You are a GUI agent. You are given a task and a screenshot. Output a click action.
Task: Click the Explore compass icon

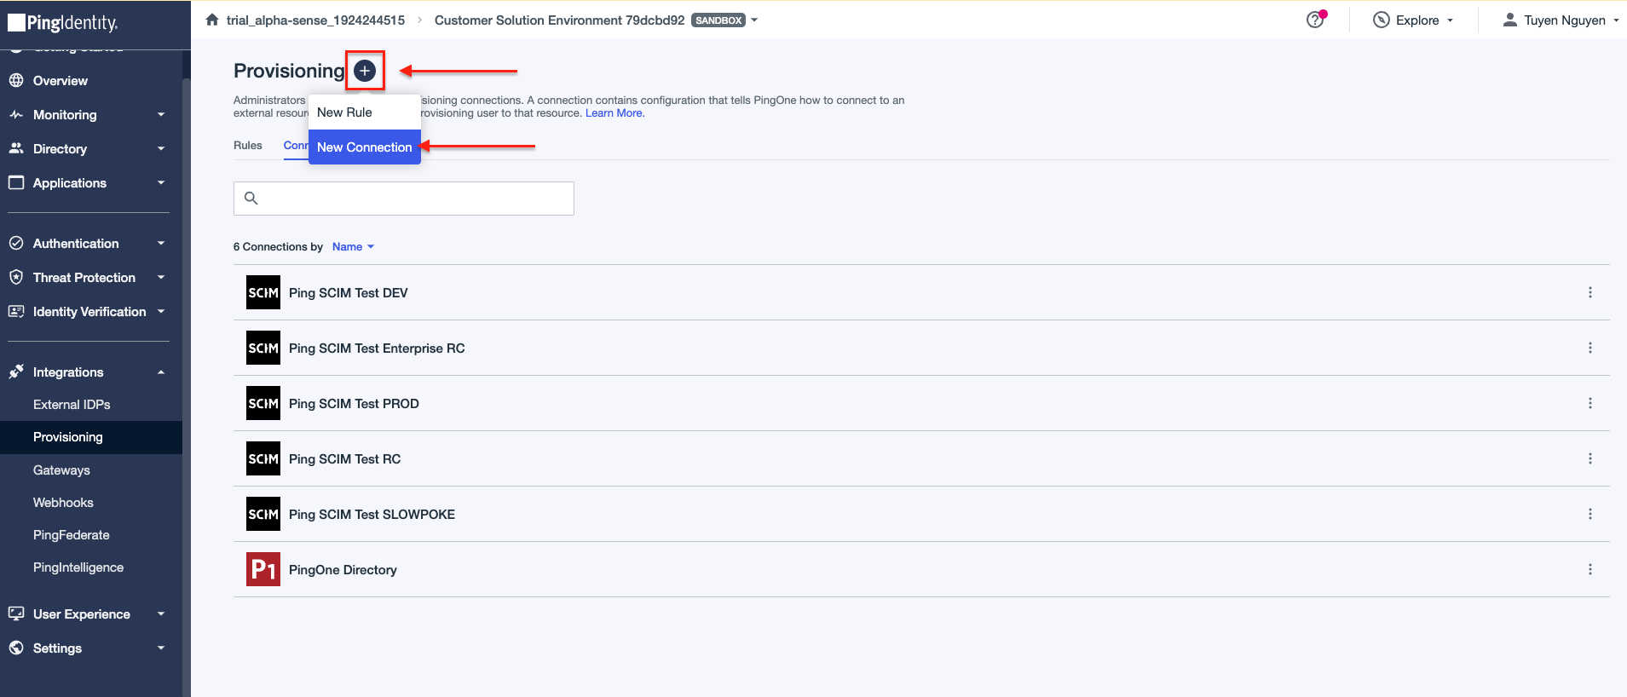coord(1382,20)
